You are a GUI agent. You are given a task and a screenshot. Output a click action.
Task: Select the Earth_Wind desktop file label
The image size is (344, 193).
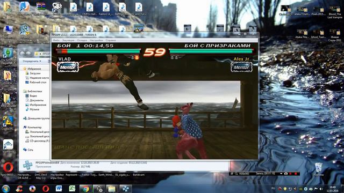(x=106, y=175)
